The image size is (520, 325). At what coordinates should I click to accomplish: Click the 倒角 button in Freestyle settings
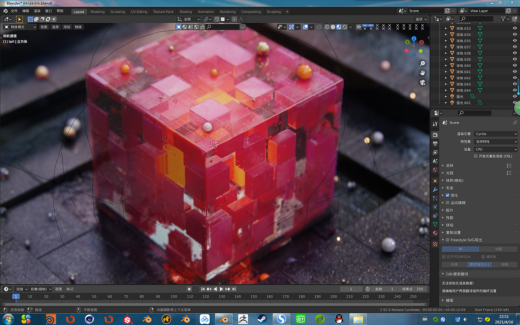coord(506,264)
